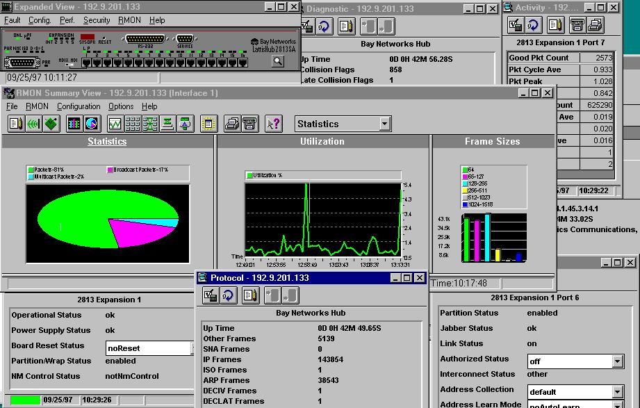Screen dimensions: 640x408
Task: Click the plain grid matrix icon in RMON toolbar
Action: [x=133, y=124]
